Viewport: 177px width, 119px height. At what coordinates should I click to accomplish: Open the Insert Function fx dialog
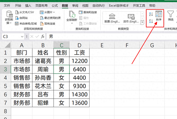click(43, 36)
